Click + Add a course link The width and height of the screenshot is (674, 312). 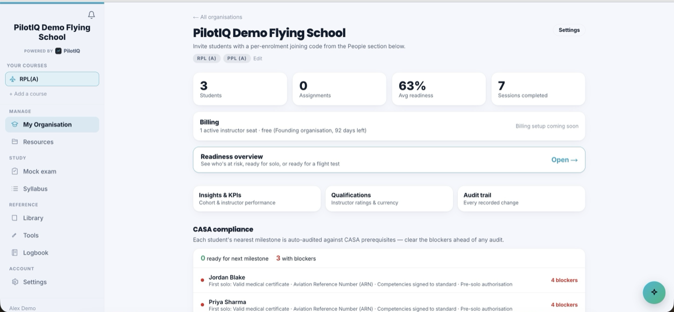coord(28,94)
